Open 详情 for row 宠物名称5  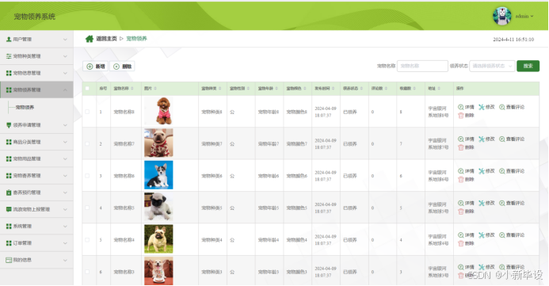pyautogui.click(x=466, y=203)
